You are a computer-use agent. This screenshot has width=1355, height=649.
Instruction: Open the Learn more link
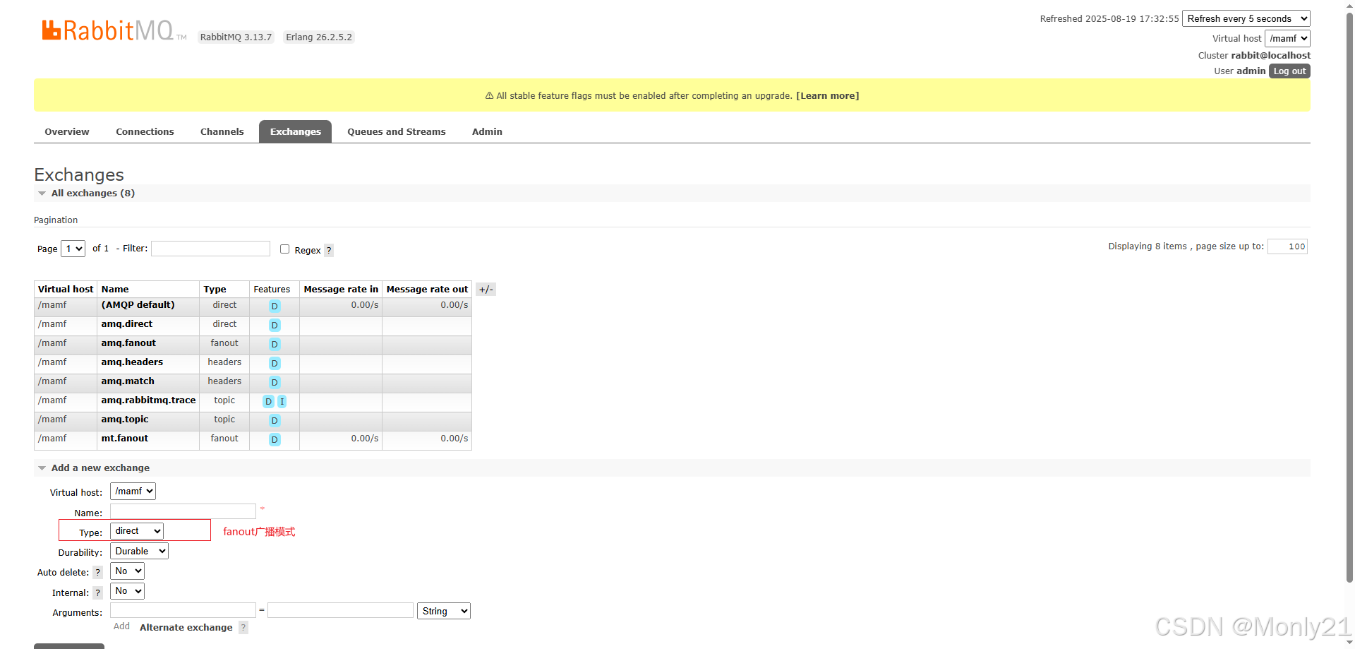[827, 96]
